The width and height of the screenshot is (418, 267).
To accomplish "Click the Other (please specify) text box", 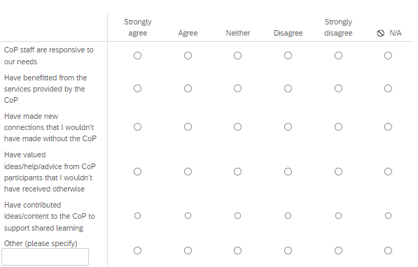I will (x=45, y=257).
